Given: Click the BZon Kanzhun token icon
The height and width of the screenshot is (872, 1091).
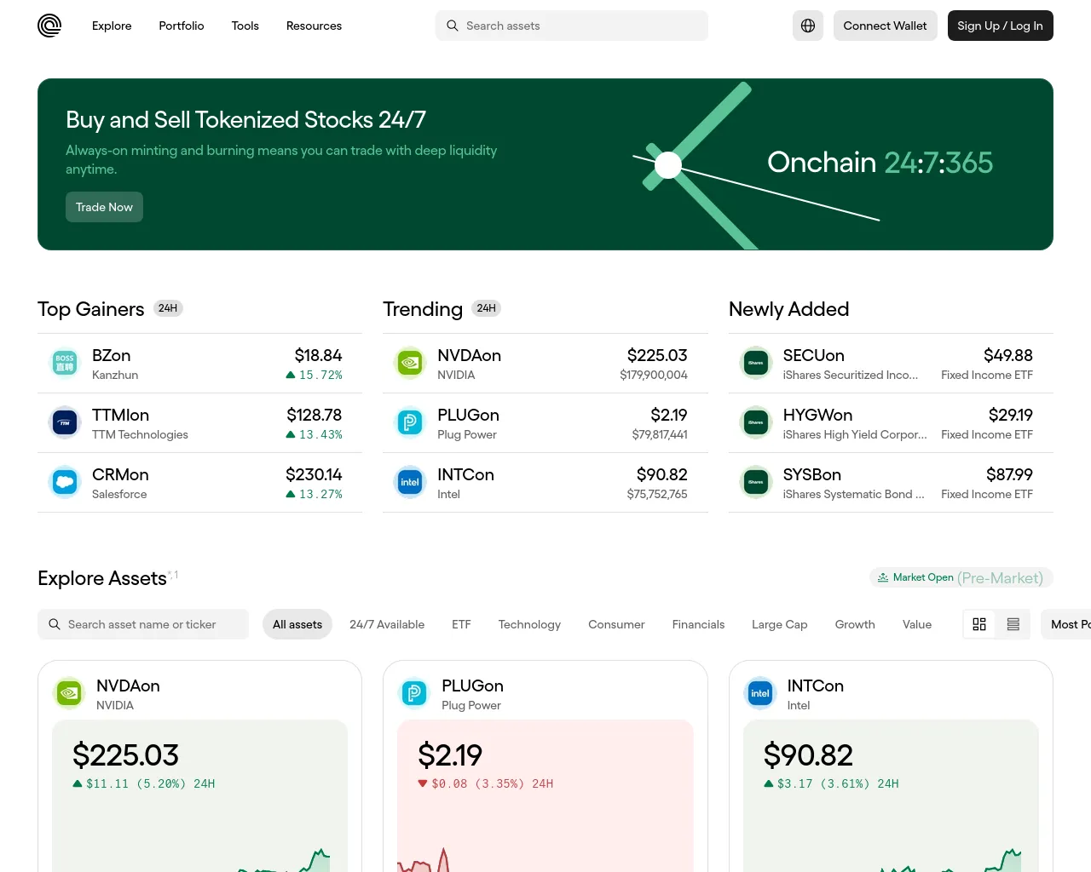Looking at the screenshot, I should (65, 364).
